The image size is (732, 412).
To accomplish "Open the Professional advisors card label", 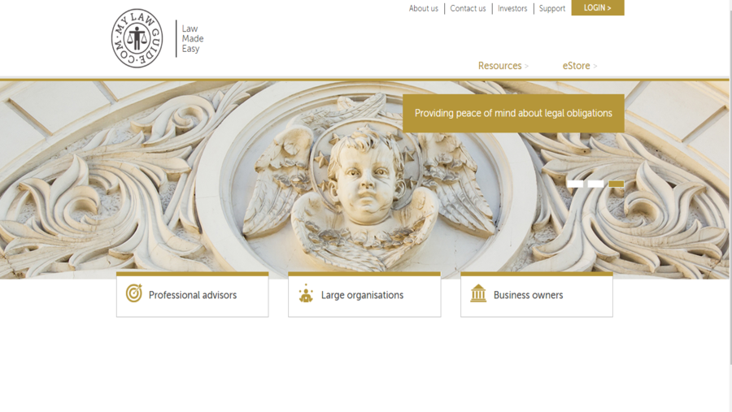I will tap(192, 295).
